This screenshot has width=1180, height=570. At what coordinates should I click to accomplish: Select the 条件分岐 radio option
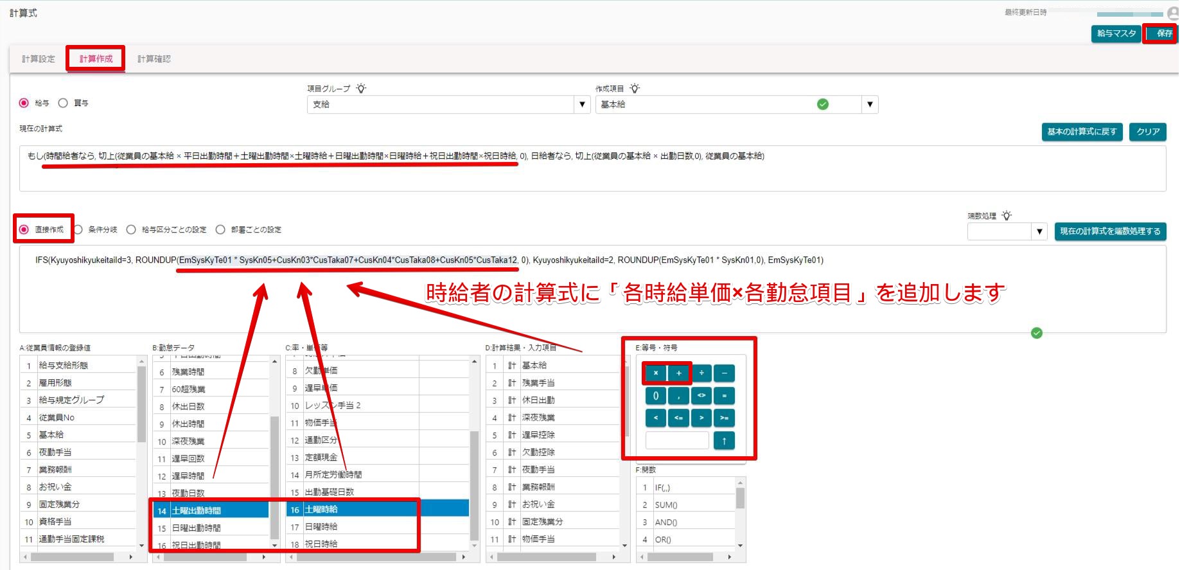point(78,229)
